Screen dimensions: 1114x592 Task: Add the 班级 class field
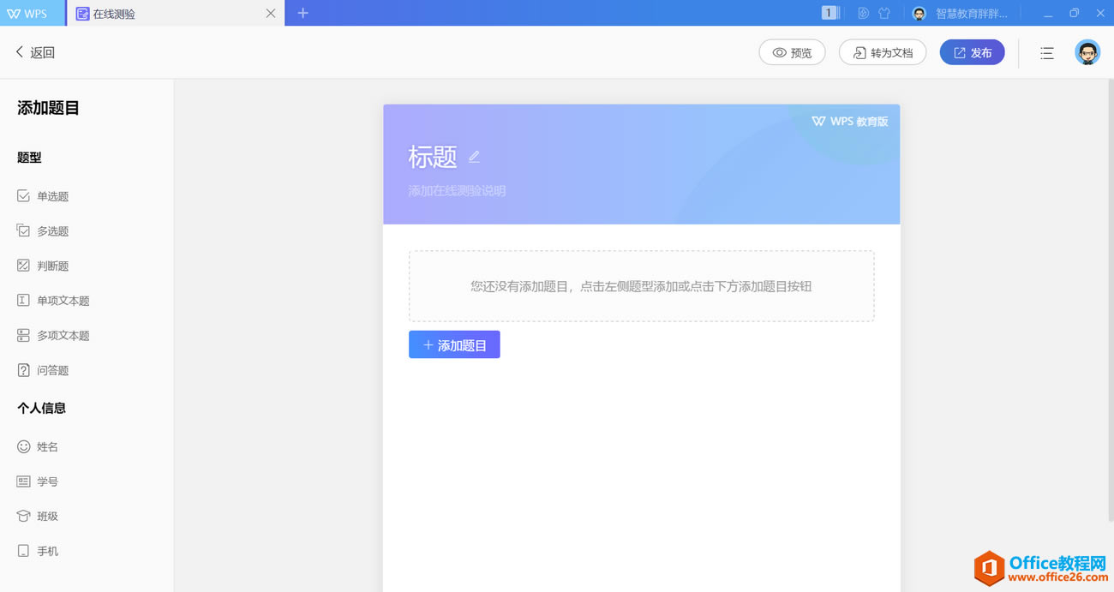46,517
